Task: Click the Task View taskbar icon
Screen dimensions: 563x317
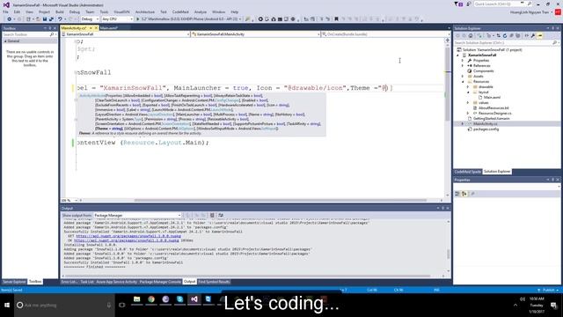Action: point(122,306)
